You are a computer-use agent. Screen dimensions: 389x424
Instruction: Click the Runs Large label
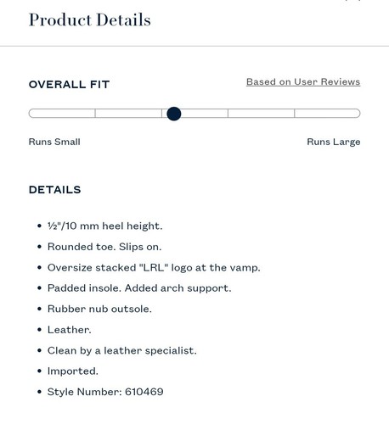[334, 142]
